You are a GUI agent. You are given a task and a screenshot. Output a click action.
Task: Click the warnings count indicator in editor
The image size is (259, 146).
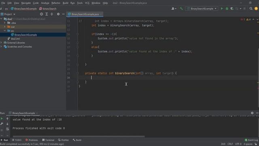tap(248, 19)
